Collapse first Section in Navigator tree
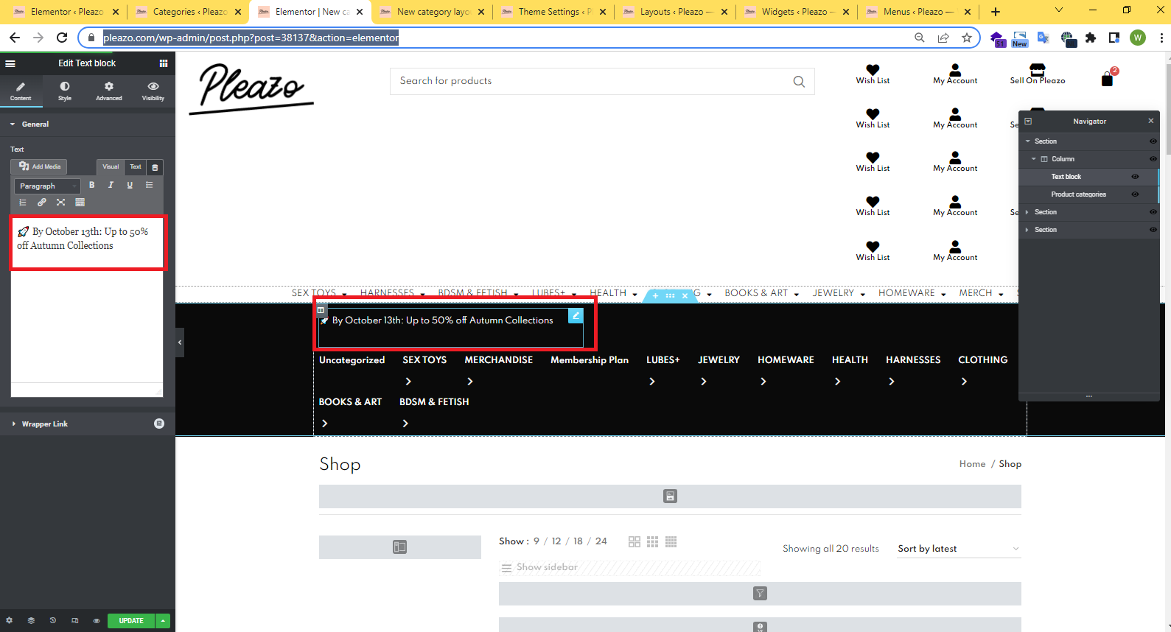The height and width of the screenshot is (632, 1171). pyautogui.click(x=1028, y=141)
